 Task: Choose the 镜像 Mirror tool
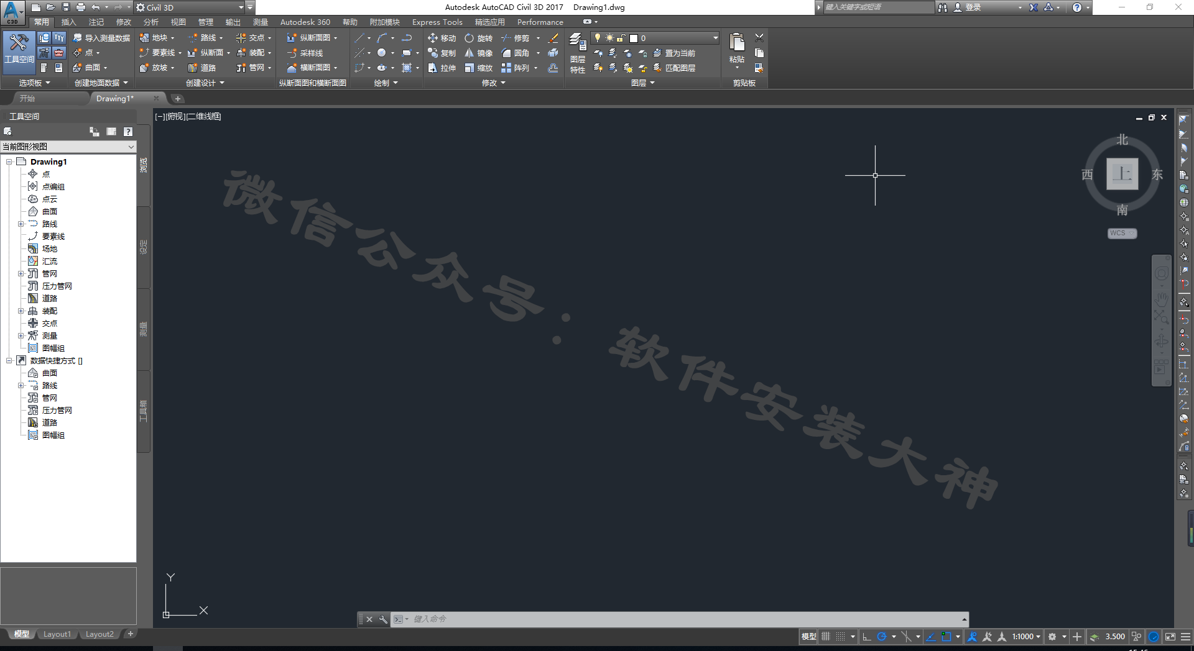[478, 53]
